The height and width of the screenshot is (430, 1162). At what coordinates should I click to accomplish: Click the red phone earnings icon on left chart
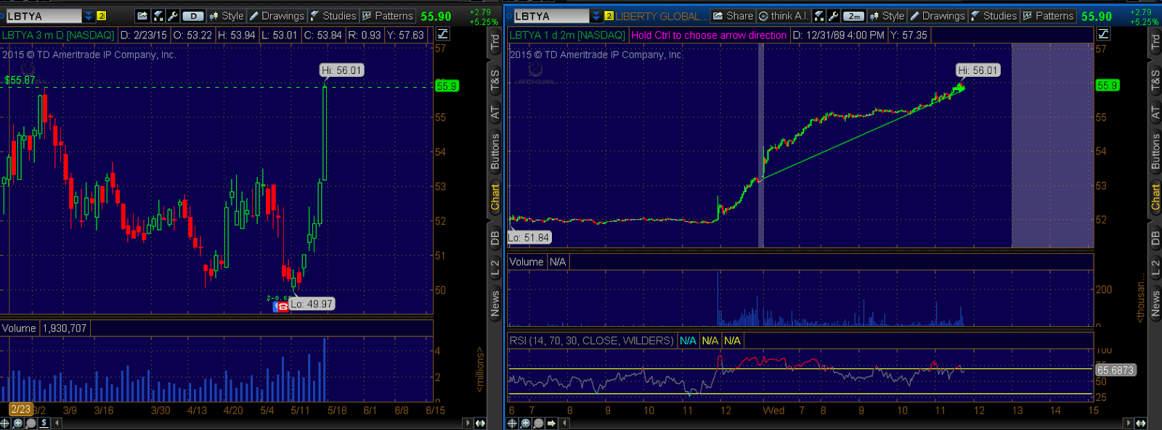(282, 307)
